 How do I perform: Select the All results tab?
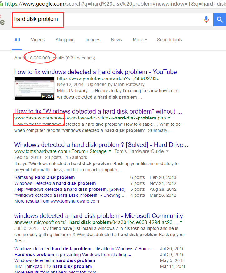(x=17, y=40)
